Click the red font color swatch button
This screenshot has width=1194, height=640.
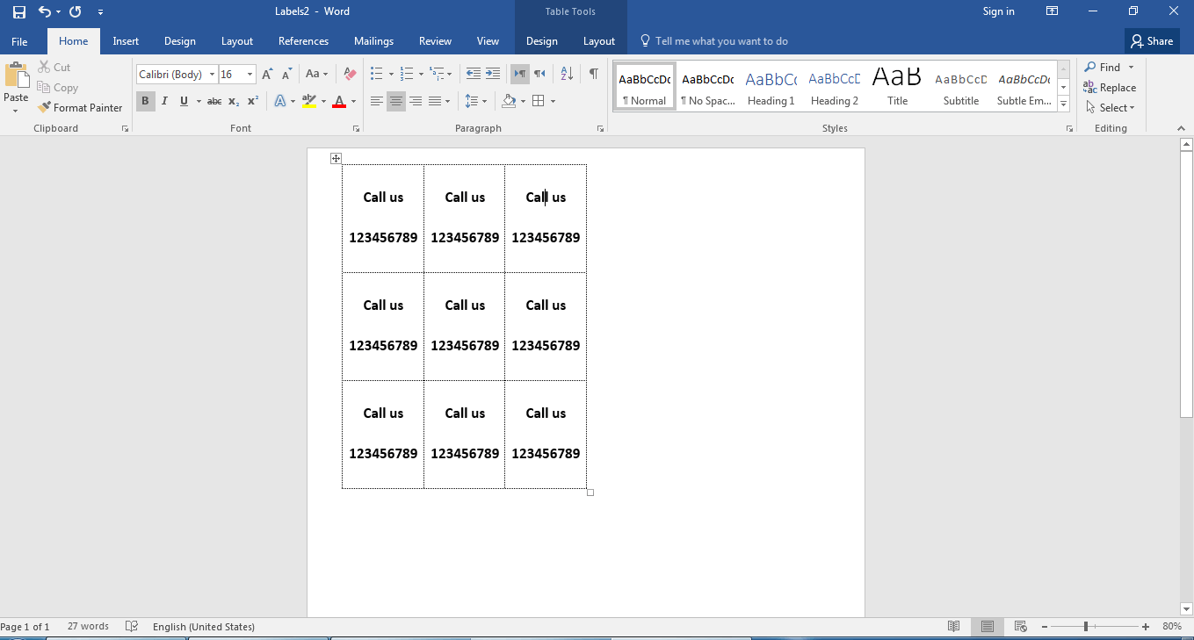[x=339, y=101]
